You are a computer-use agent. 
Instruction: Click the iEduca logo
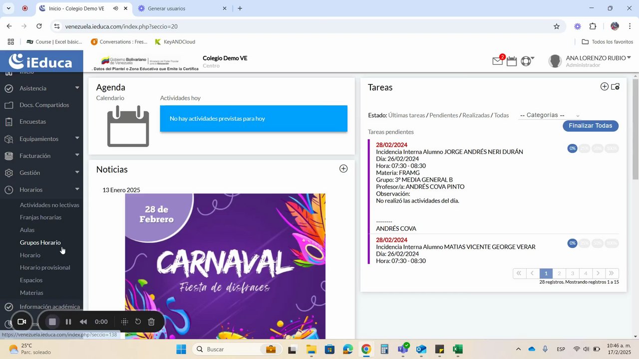41,61
